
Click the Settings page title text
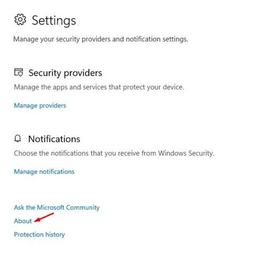[x=54, y=20]
